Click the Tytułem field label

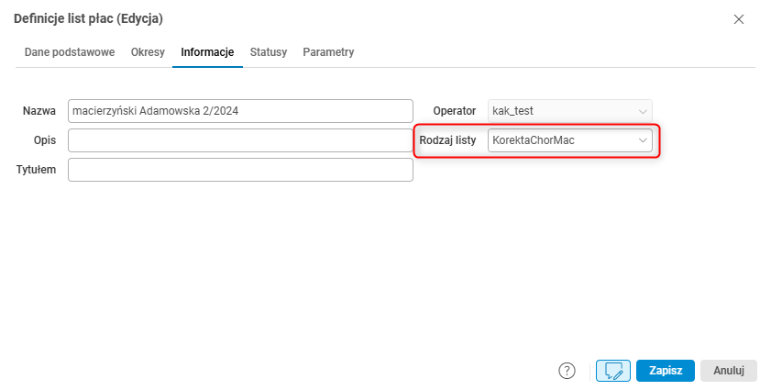coord(37,170)
